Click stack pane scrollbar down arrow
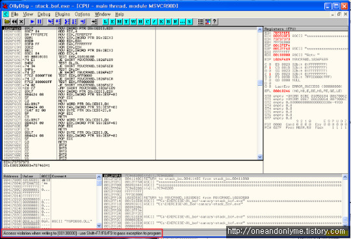Screen dimensions: 351x239 345,225
